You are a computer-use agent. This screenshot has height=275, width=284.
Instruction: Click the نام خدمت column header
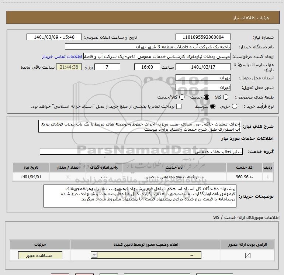174,167
